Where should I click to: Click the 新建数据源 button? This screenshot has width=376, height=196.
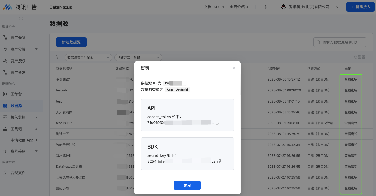[71, 42]
